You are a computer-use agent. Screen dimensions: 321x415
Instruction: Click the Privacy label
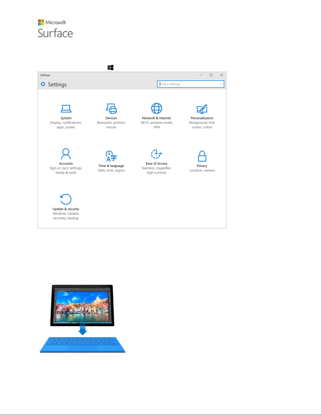[202, 166]
